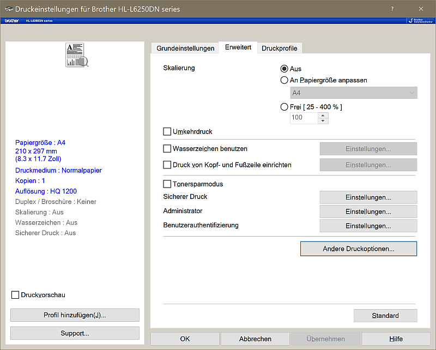Toggle the Tonersparmodus checkbox
The image size is (436, 350).
[x=167, y=184]
